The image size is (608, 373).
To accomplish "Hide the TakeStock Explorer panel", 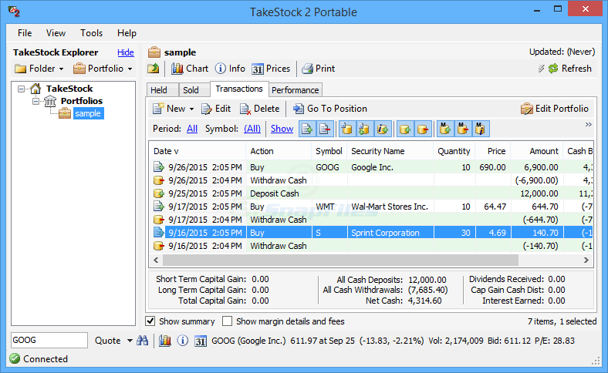I will pyautogui.click(x=126, y=52).
